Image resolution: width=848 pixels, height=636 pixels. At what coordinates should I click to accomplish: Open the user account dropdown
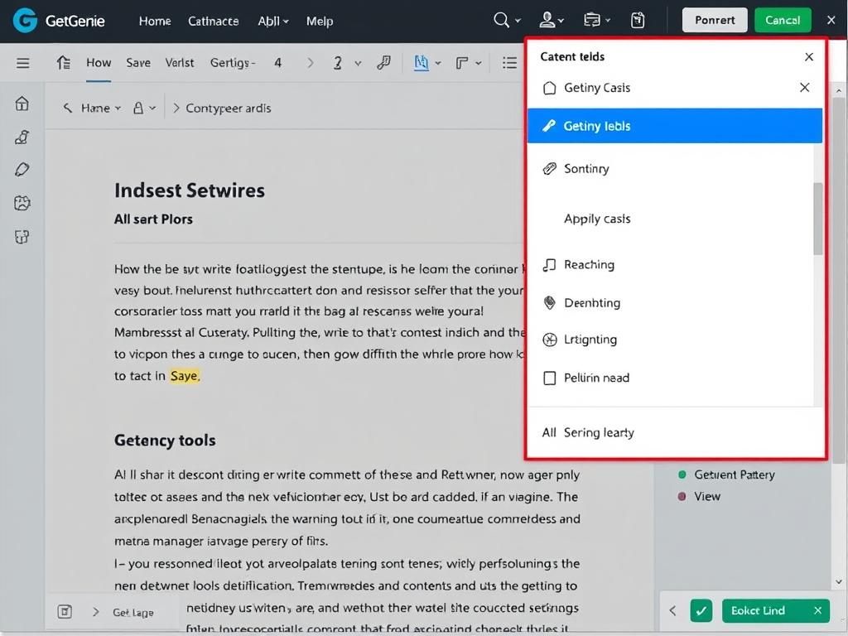[x=552, y=21]
